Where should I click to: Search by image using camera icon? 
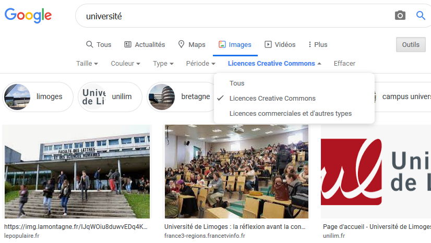[400, 16]
